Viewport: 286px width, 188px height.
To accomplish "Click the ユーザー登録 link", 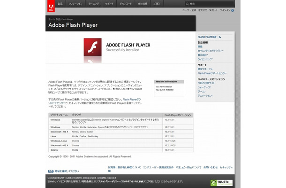I will (189, 10).
